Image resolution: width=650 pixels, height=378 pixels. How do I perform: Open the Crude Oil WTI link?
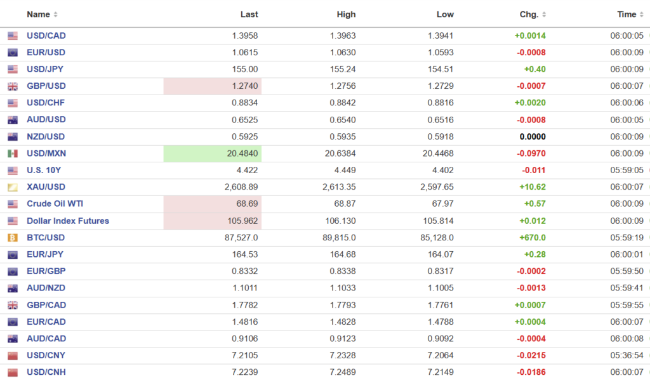pyautogui.click(x=55, y=204)
